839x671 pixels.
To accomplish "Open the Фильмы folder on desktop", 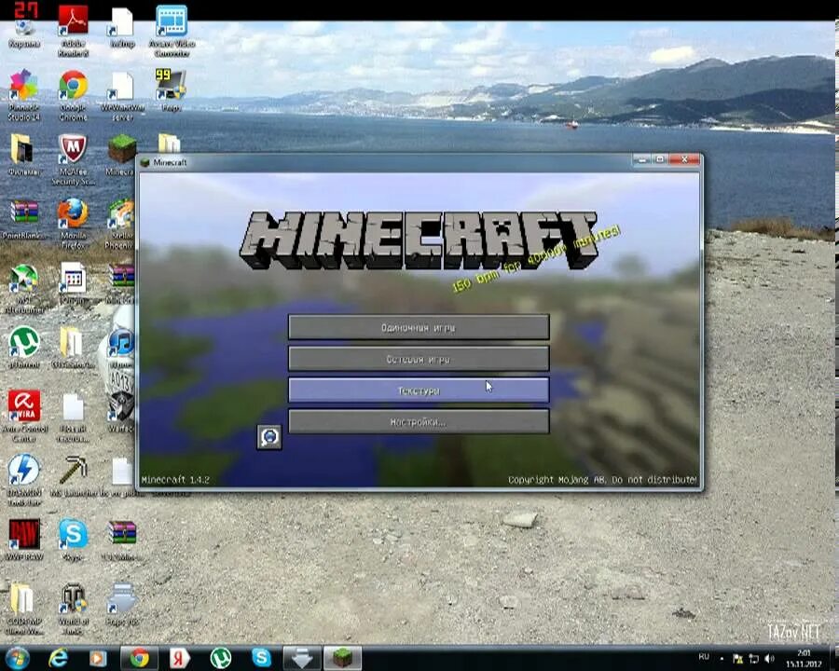I will coord(24,154).
